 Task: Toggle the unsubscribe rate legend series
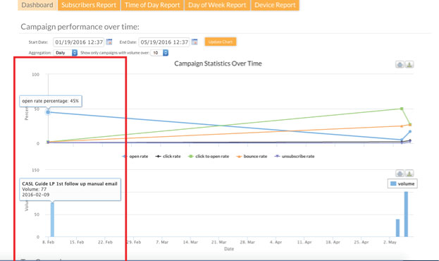(x=295, y=157)
